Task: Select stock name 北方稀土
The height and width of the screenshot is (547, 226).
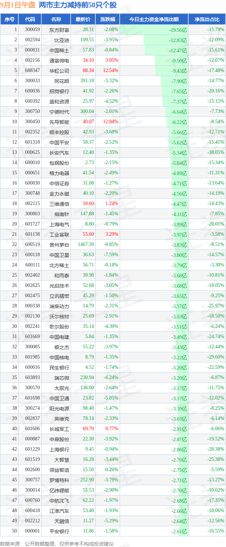Action: pos(60,265)
